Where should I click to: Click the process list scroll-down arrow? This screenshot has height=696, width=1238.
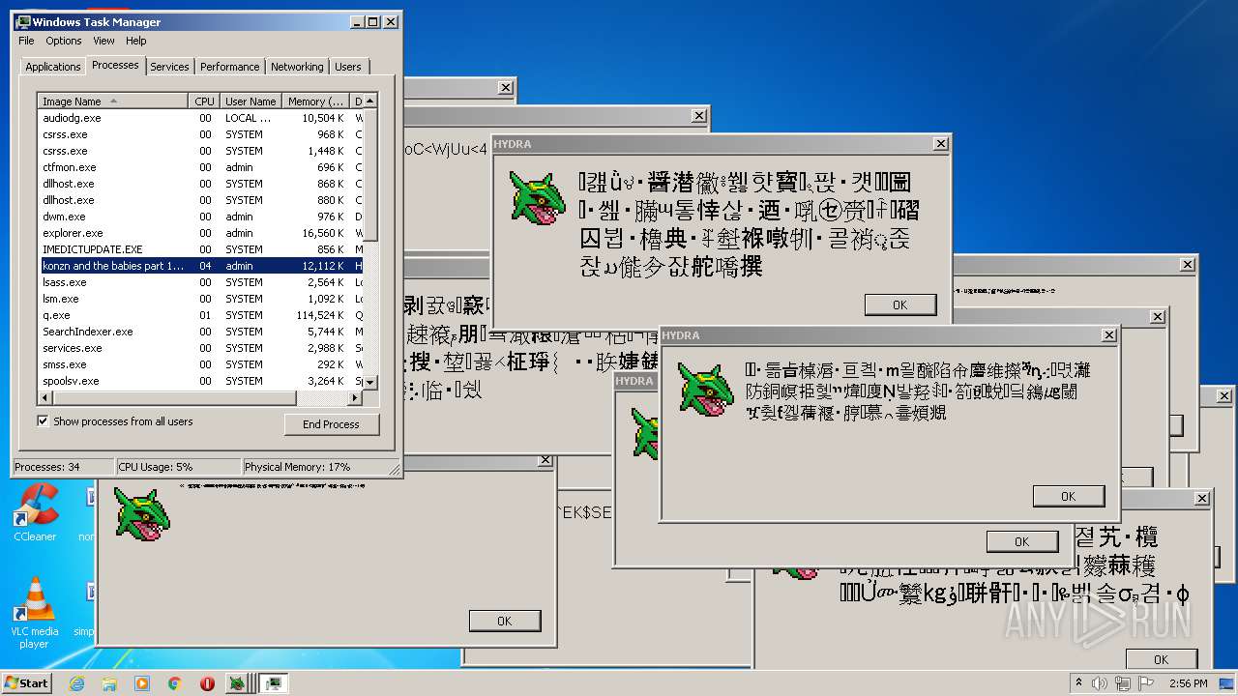click(370, 383)
